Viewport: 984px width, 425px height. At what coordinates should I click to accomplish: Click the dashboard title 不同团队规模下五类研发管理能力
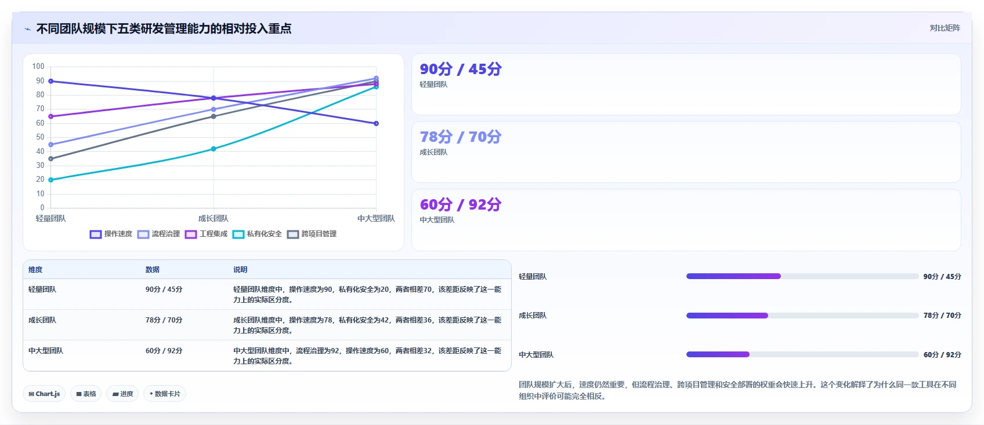click(164, 28)
